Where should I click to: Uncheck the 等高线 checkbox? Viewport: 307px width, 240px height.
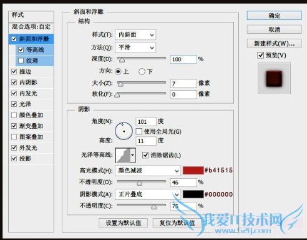tap(21, 50)
